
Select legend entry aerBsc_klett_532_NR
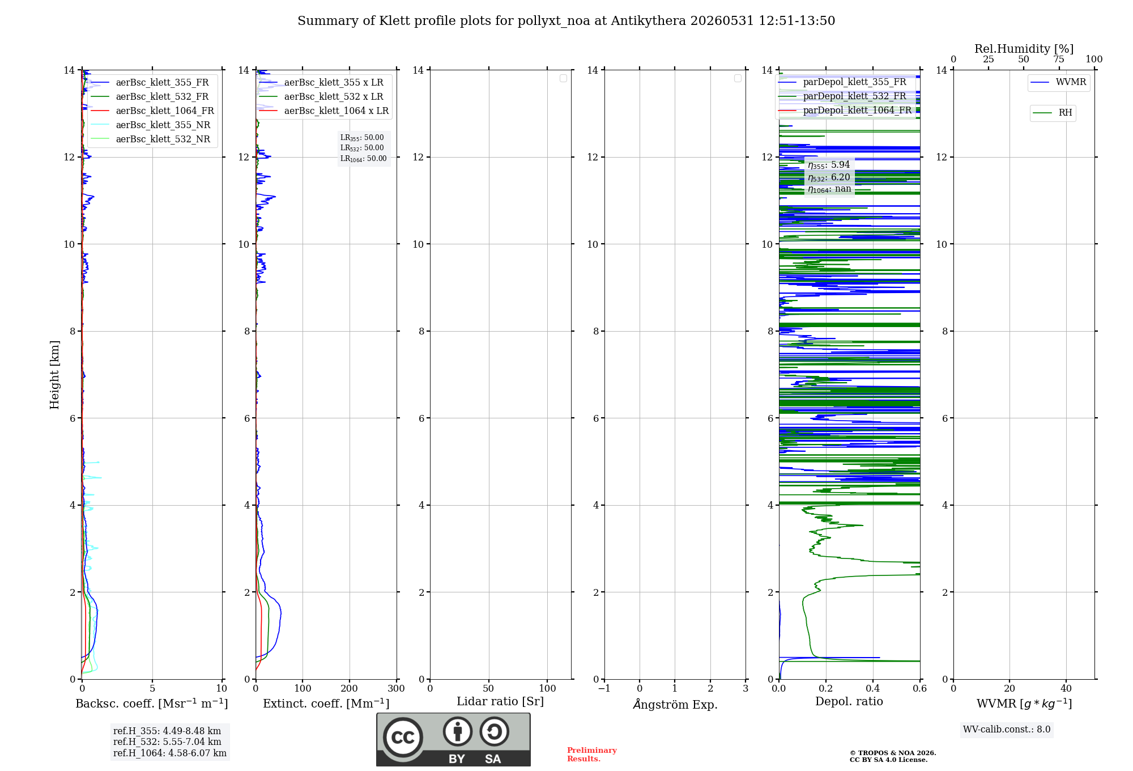pos(152,139)
